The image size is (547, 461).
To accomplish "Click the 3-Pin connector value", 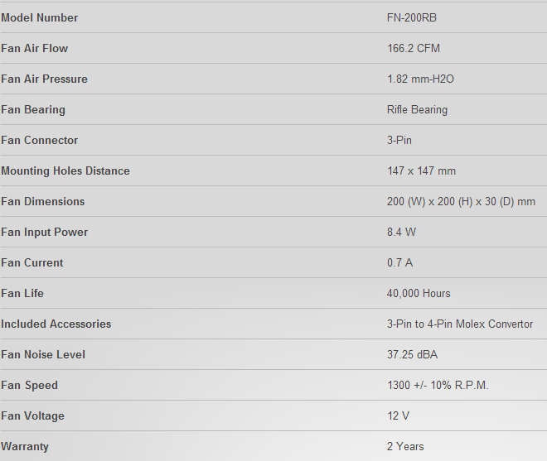I will [399, 141].
